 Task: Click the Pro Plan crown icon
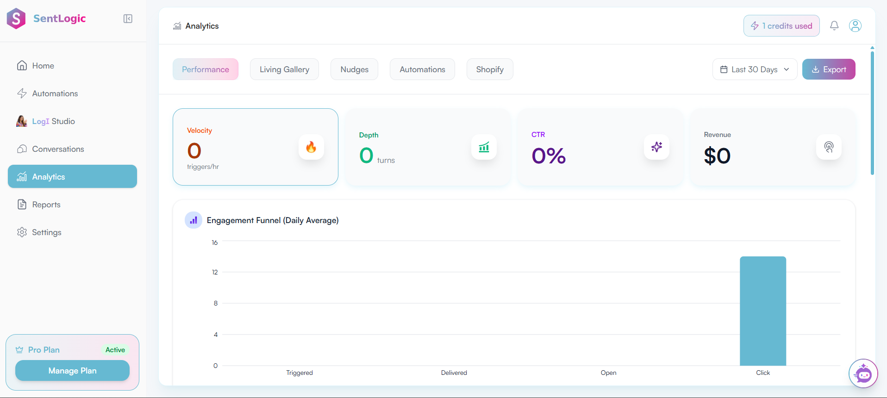coord(19,350)
